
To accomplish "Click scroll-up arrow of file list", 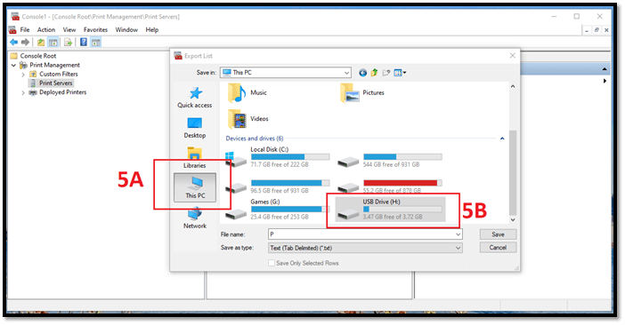I will coord(513,86).
